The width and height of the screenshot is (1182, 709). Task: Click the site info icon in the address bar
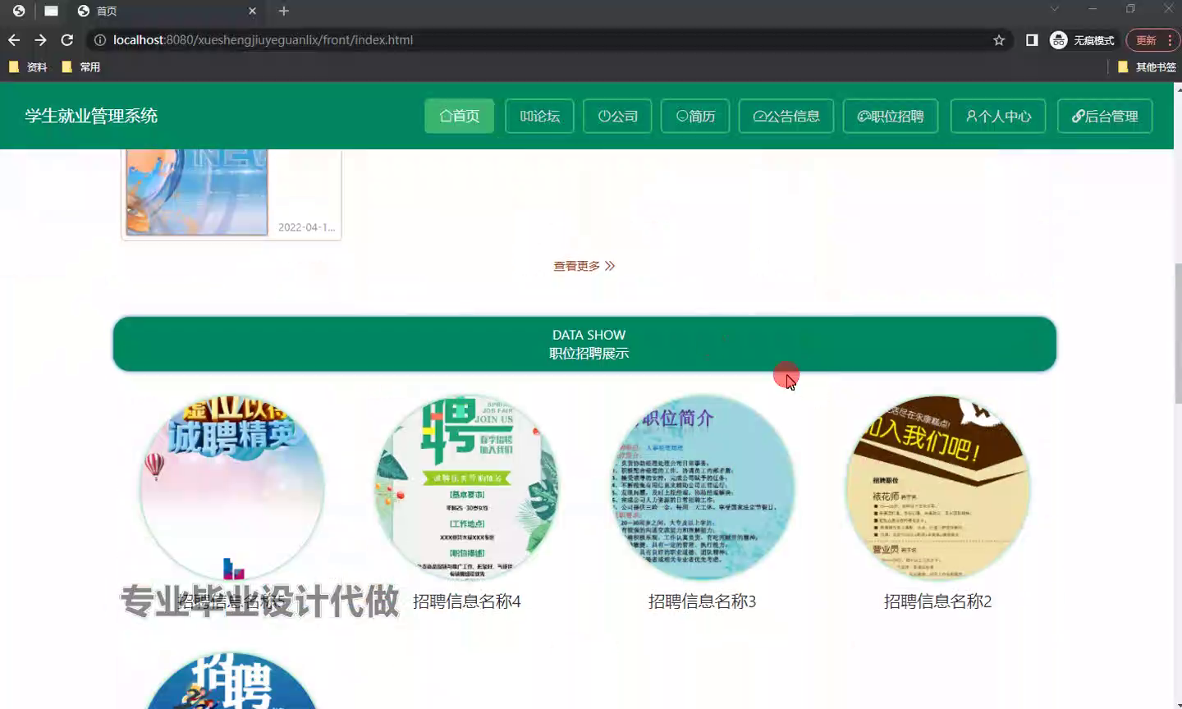point(99,40)
